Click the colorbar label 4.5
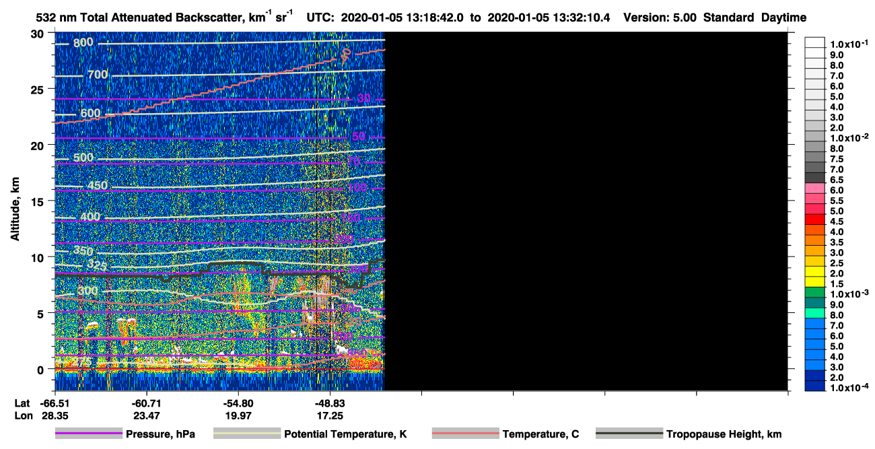This screenshot has height=449, width=875. 837,221
